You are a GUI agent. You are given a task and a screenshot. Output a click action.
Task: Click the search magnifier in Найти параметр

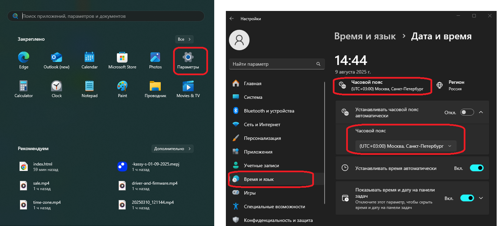[x=318, y=64]
